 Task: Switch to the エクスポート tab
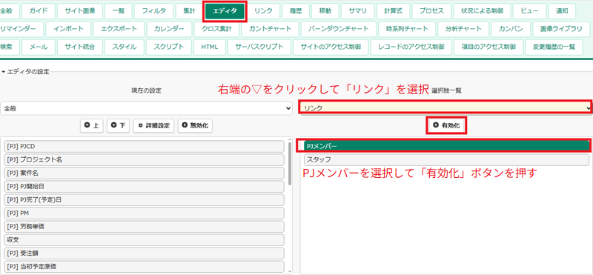pos(118,29)
